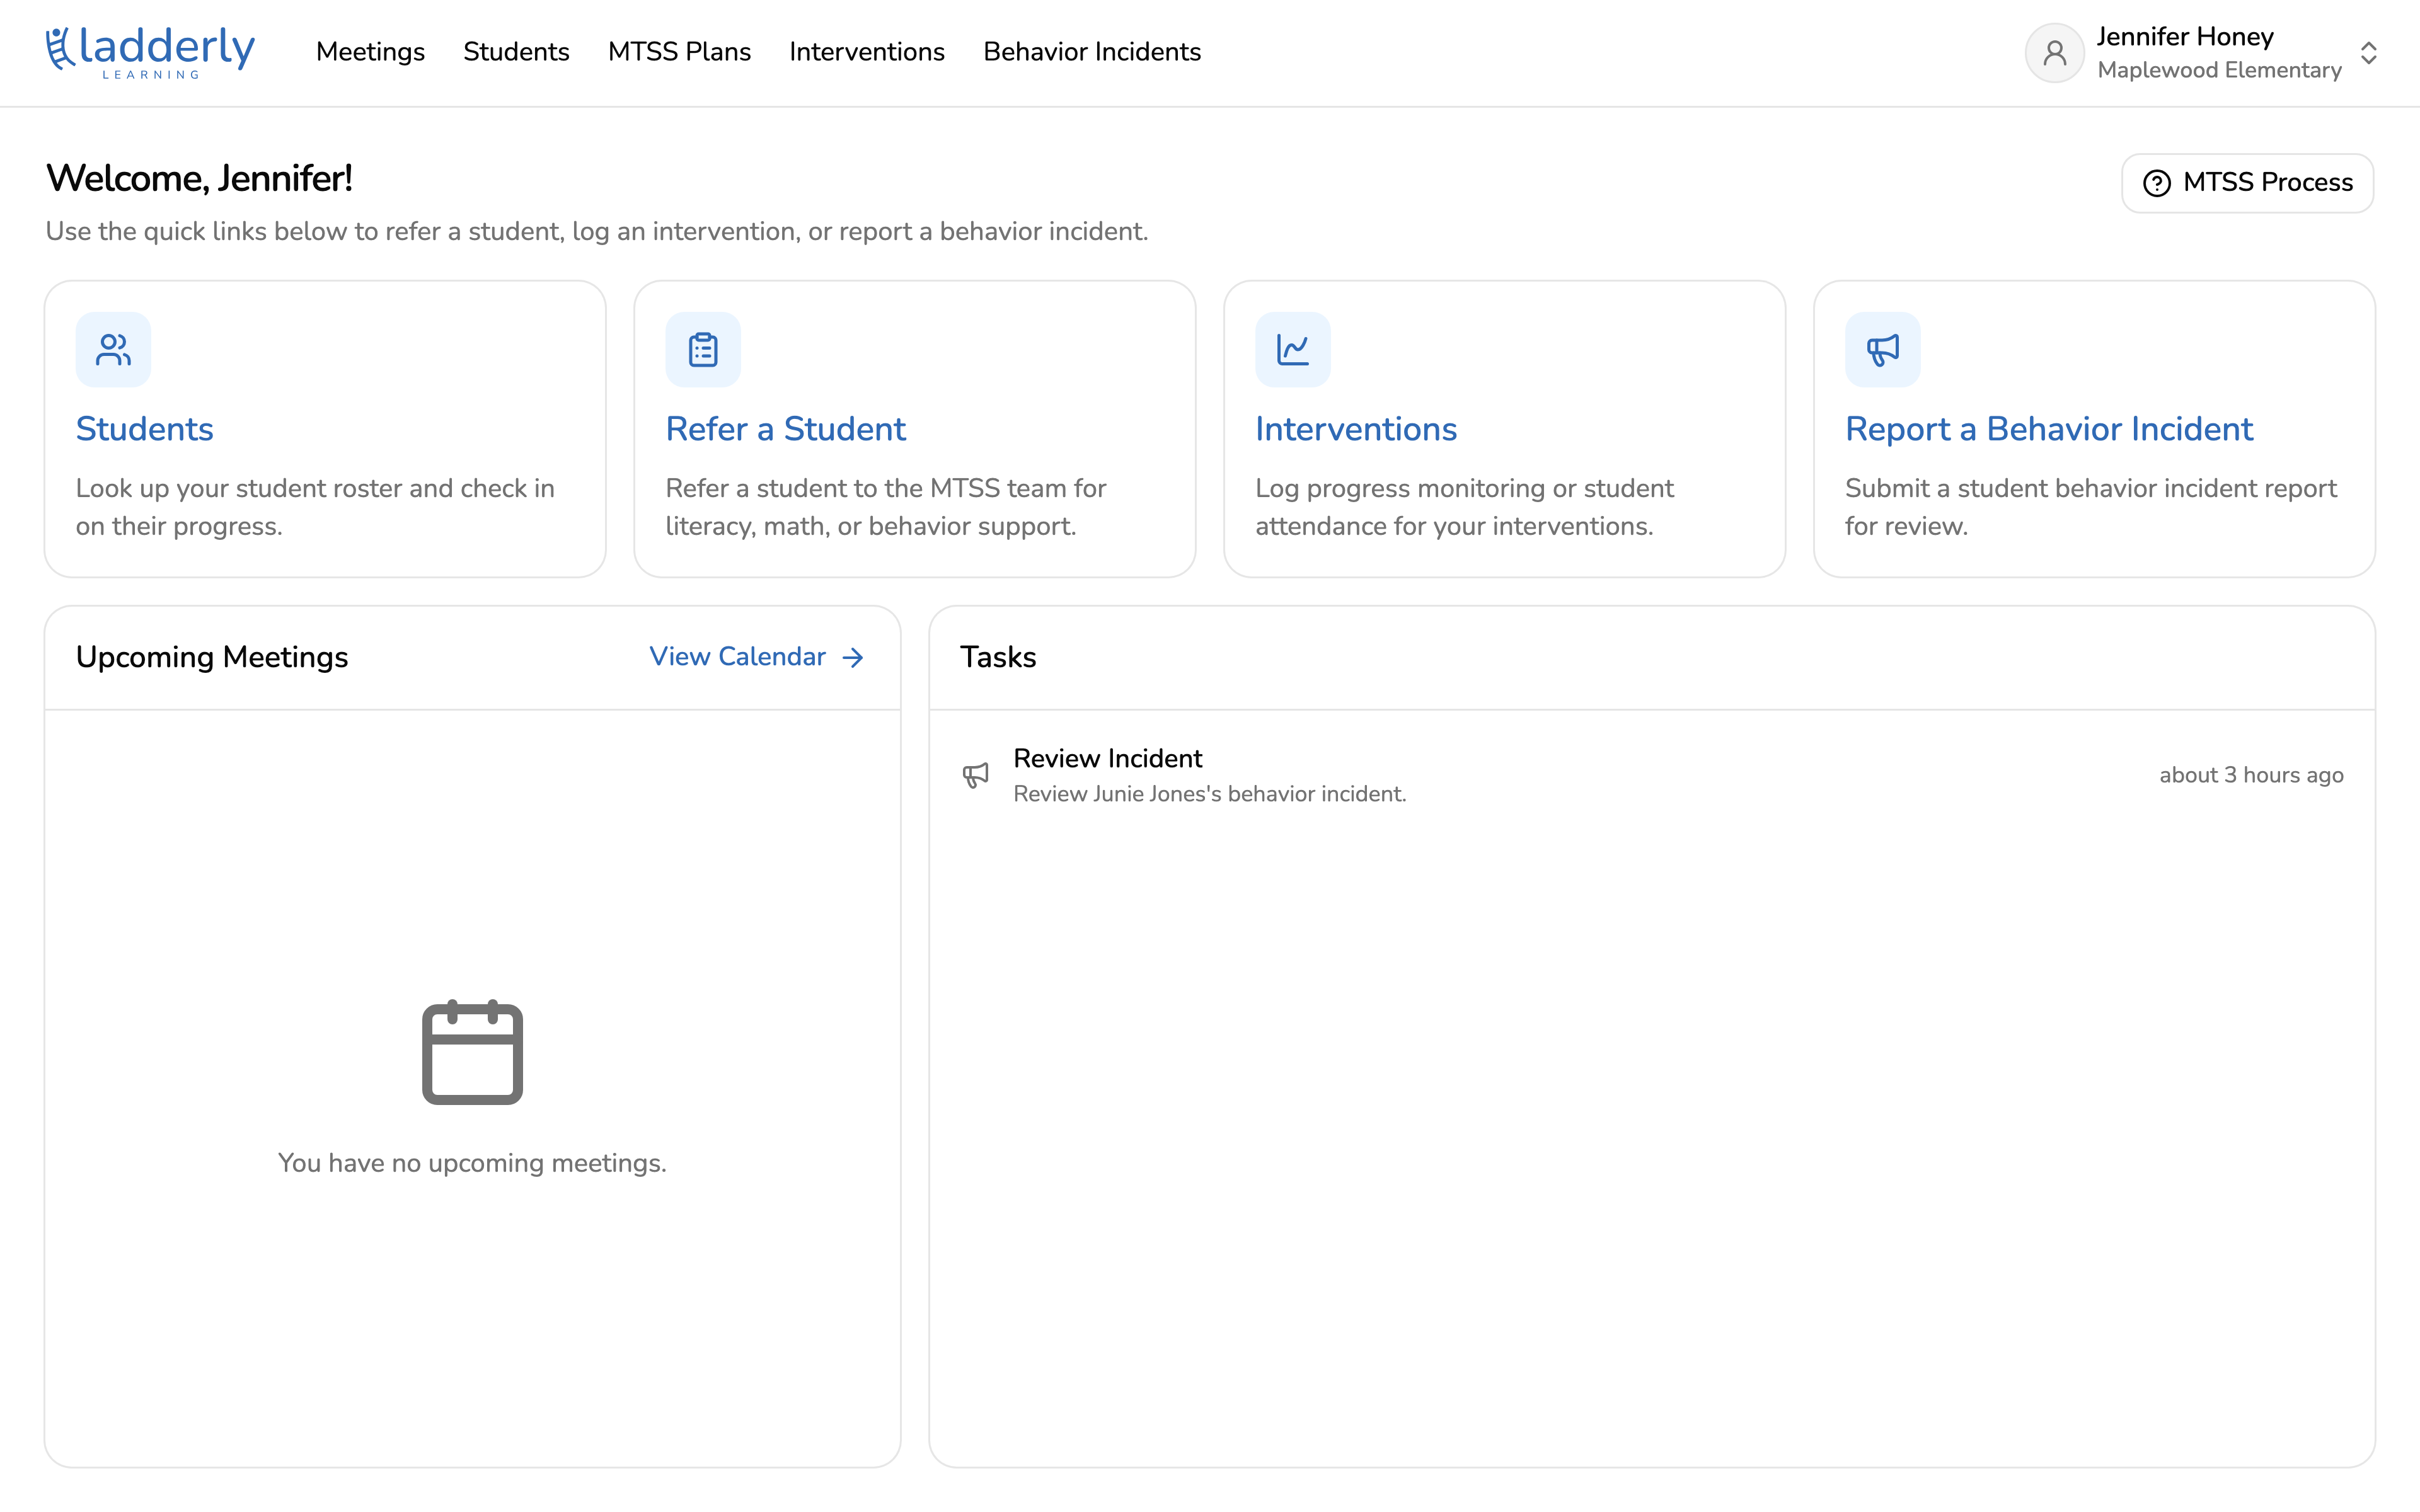Click the Jennifer Honey account name
2420x1512 pixels.
coord(2185,37)
